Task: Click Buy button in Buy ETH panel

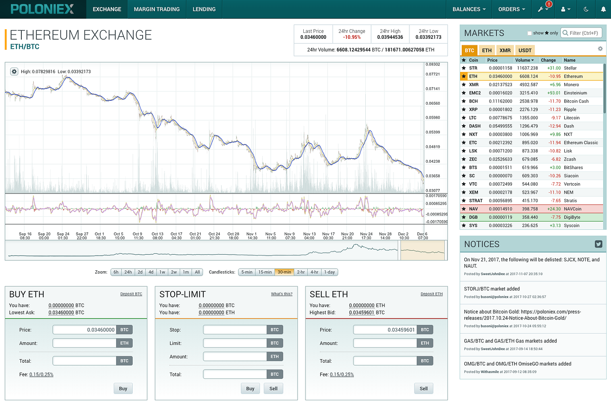Action: [x=123, y=389]
